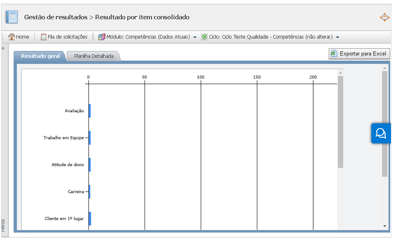Click the Excel icon on the export button
Image resolution: width=395 pixels, height=241 pixels.
point(334,53)
